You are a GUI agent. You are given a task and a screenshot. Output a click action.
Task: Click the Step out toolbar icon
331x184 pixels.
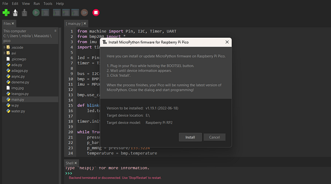pyautogui.click(x=75, y=13)
